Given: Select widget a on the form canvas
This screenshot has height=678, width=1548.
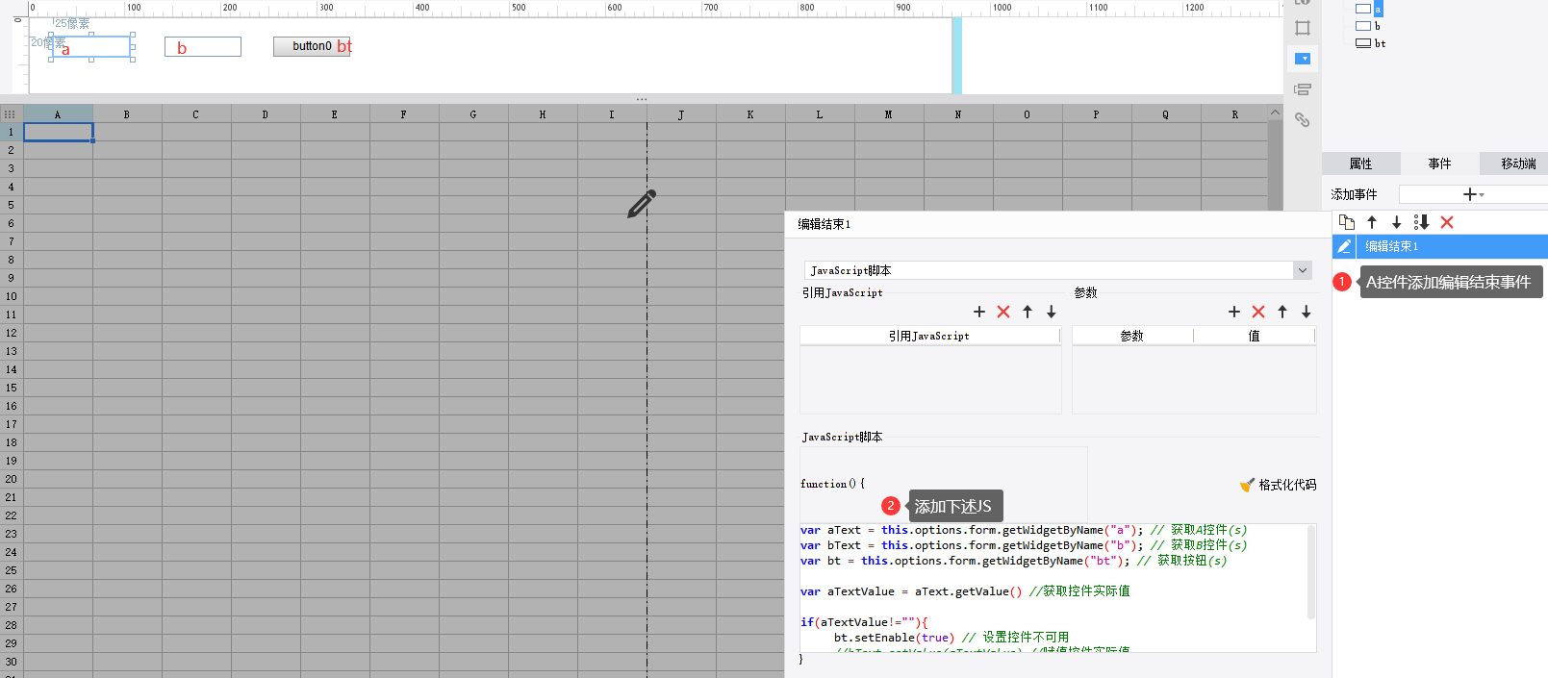Looking at the screenshot, I should [x=91, y=46].
